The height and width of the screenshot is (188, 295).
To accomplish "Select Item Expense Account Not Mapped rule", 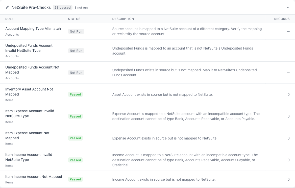I will [27, 135].
